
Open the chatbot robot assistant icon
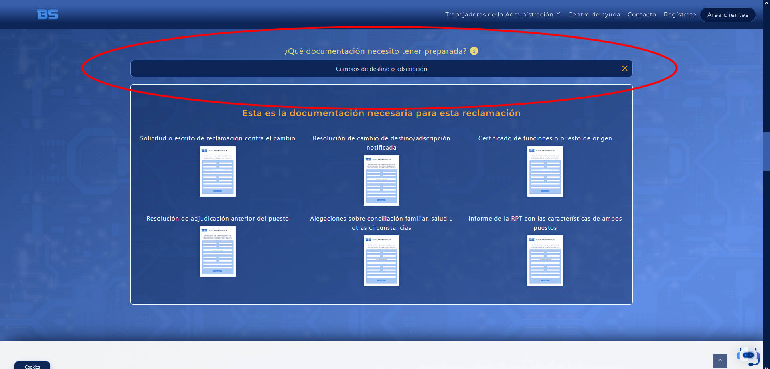(x=748, y=356)
